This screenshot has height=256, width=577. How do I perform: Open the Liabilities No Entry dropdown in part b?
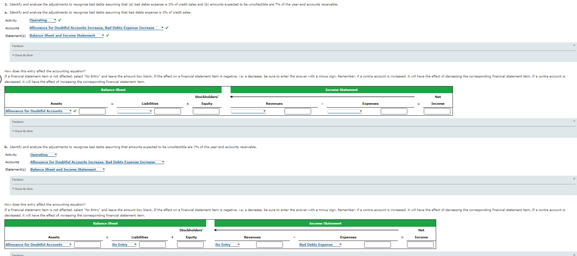[x=124, y=245]
